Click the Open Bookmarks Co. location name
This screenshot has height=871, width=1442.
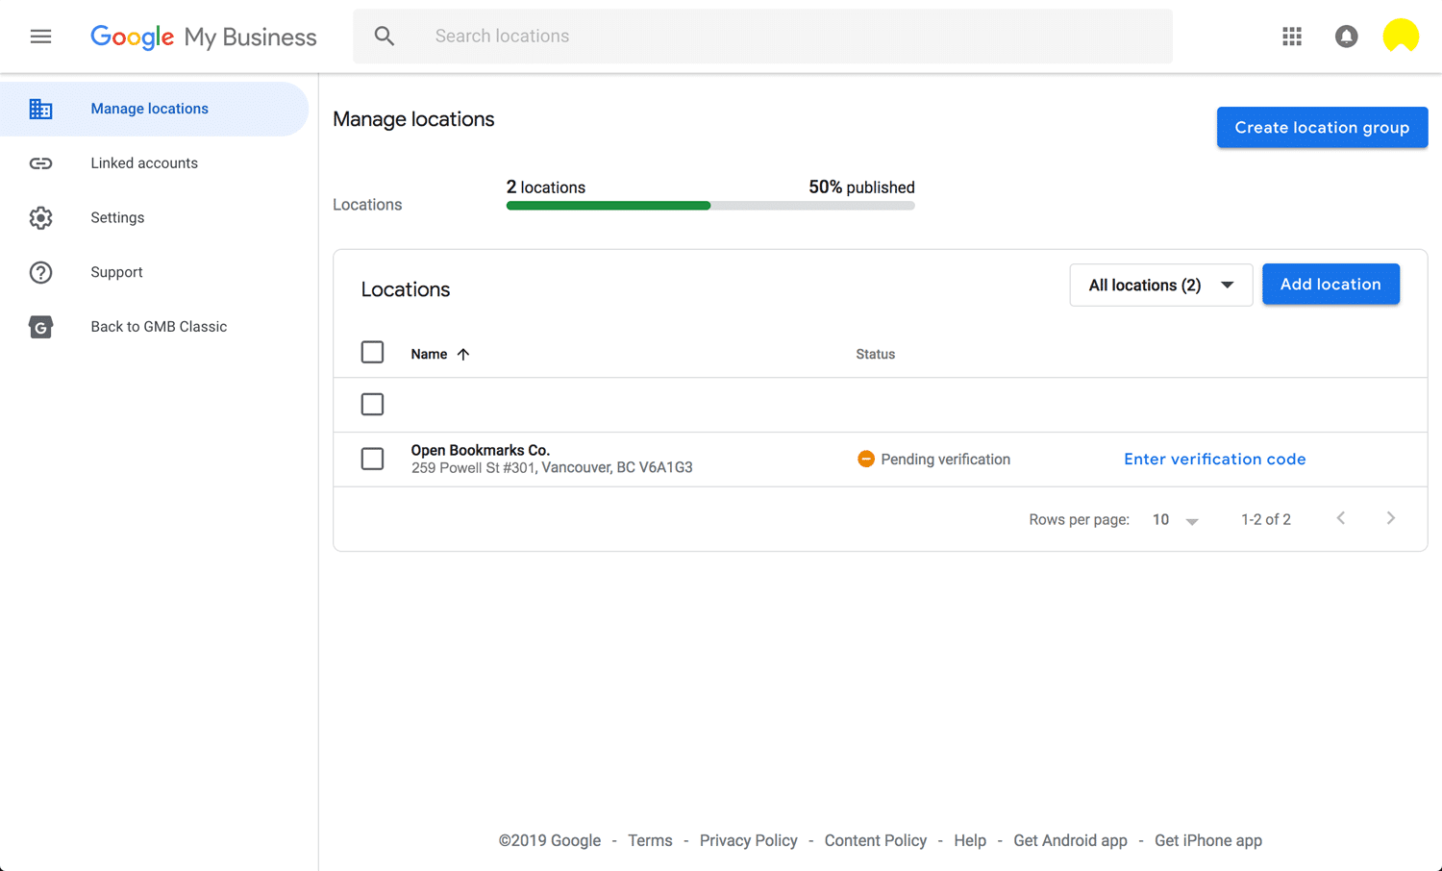pos(480,450)
